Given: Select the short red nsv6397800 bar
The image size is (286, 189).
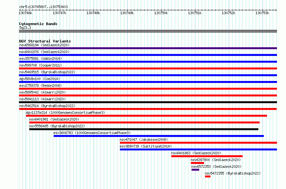Looking at the screenshot, I should (197, 163).
